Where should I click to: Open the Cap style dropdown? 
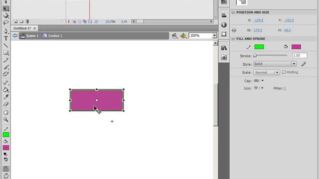click(x=259, y=81)
